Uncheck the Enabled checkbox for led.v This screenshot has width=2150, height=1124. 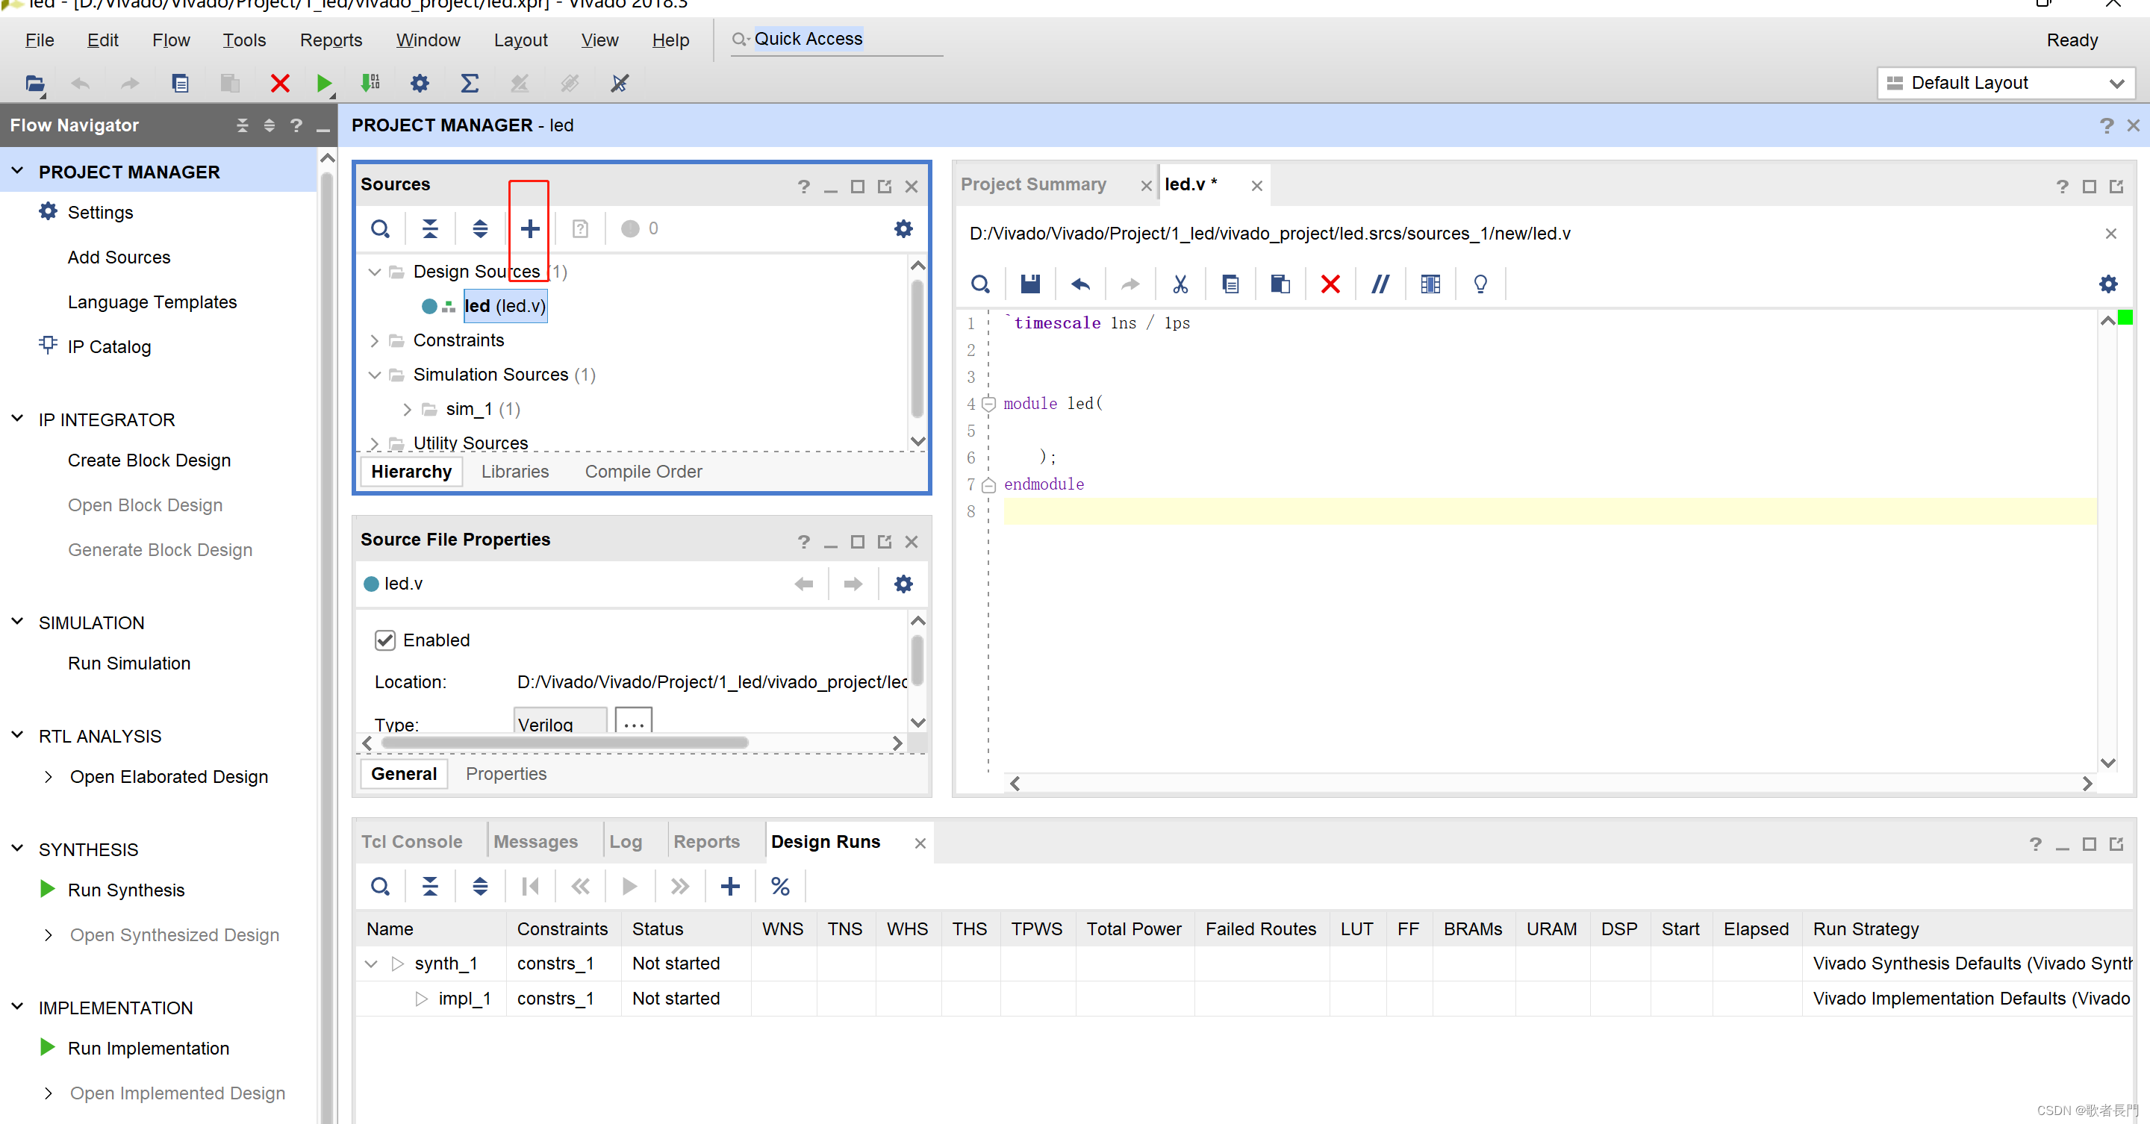point(384,640)
